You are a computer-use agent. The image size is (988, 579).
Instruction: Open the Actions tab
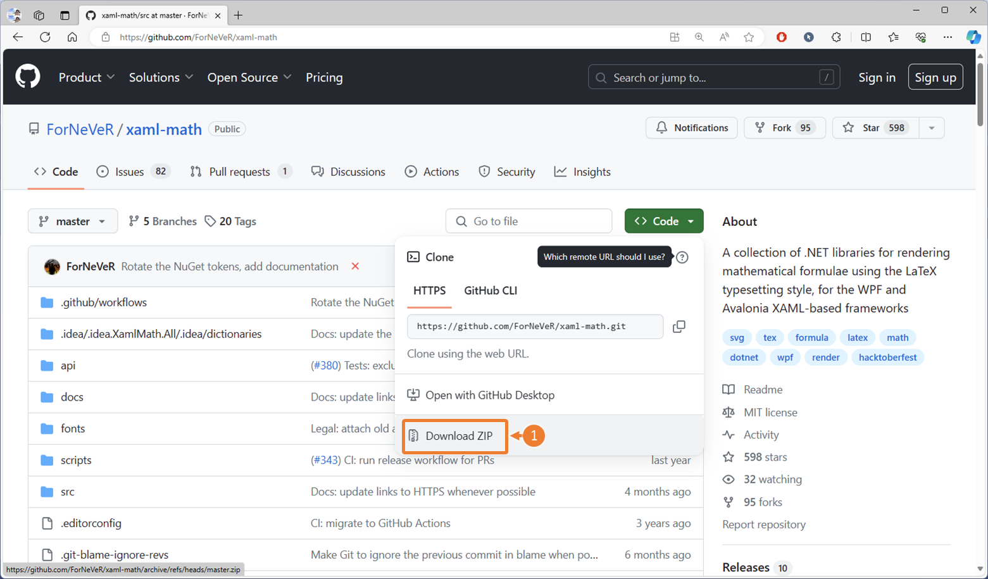point(432,171)
